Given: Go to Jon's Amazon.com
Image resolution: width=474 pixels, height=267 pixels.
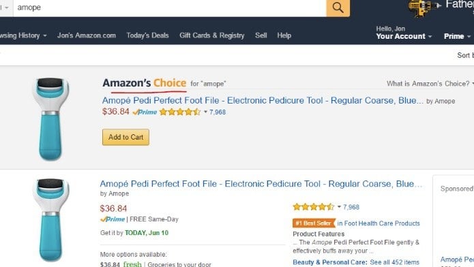Looking at the screenshot, I should pyautogui.click(x=87, y=35).
